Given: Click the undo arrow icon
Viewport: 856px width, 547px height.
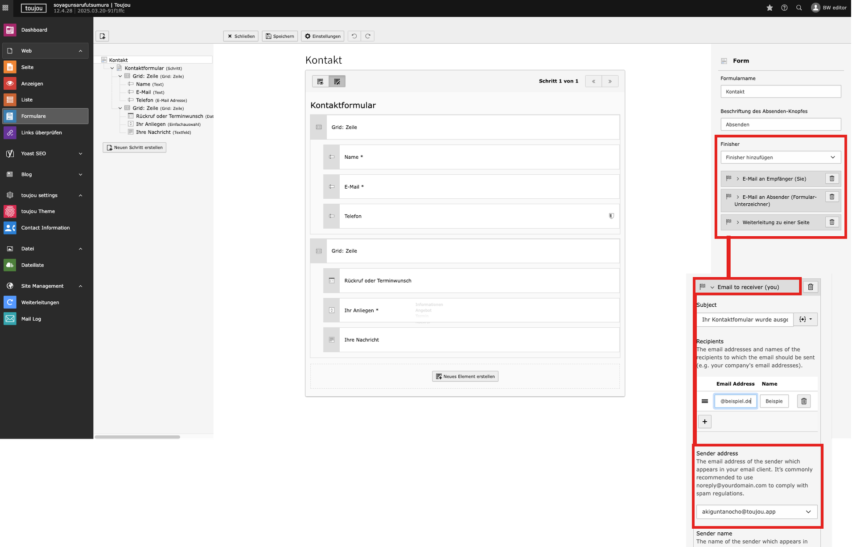Looking at the screenshot, I should (354, 36).
